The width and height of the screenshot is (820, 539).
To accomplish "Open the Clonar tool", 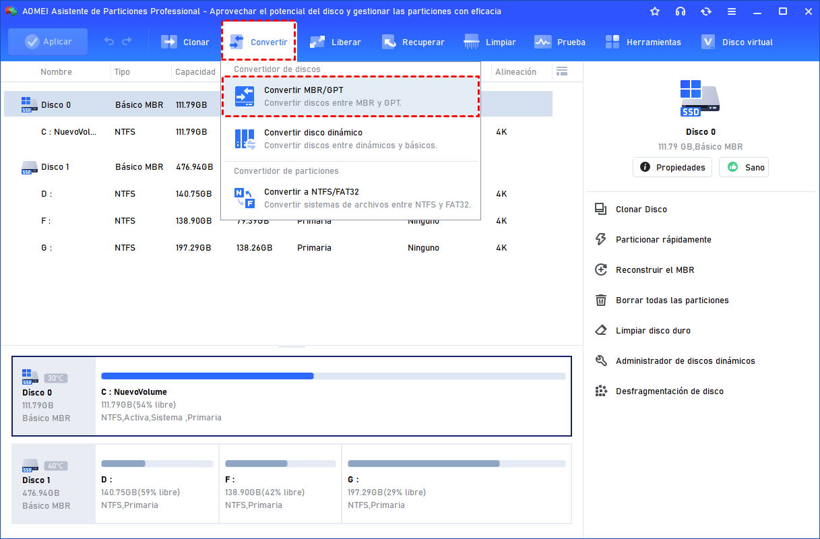I will [x=185, y=42].
